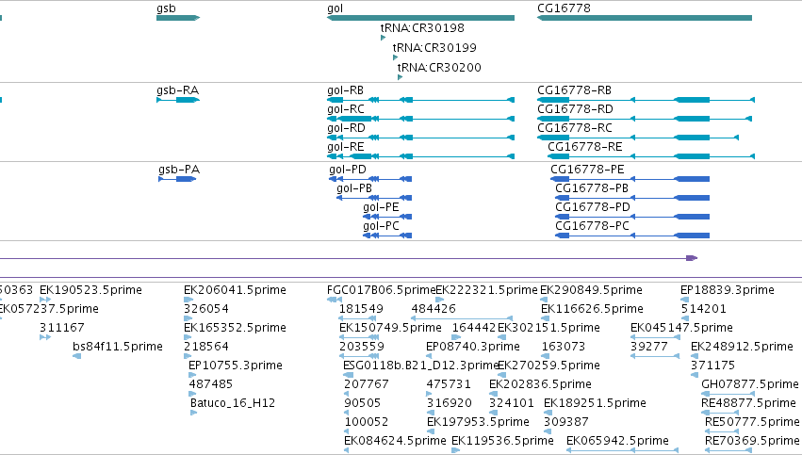
Task: Click the EK165352.5prime EST label
Action: click(x=235, y=328)
